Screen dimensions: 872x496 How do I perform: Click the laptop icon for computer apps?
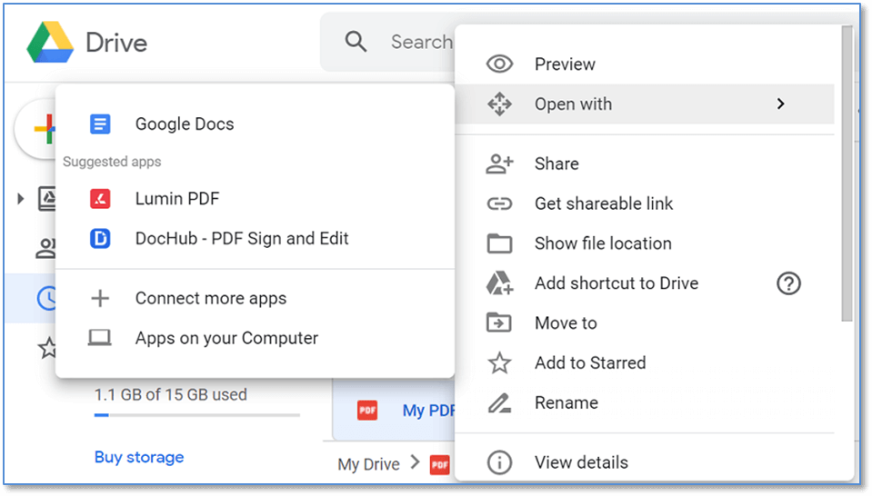99,338
